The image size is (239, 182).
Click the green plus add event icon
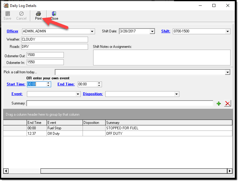click(219, 104)
